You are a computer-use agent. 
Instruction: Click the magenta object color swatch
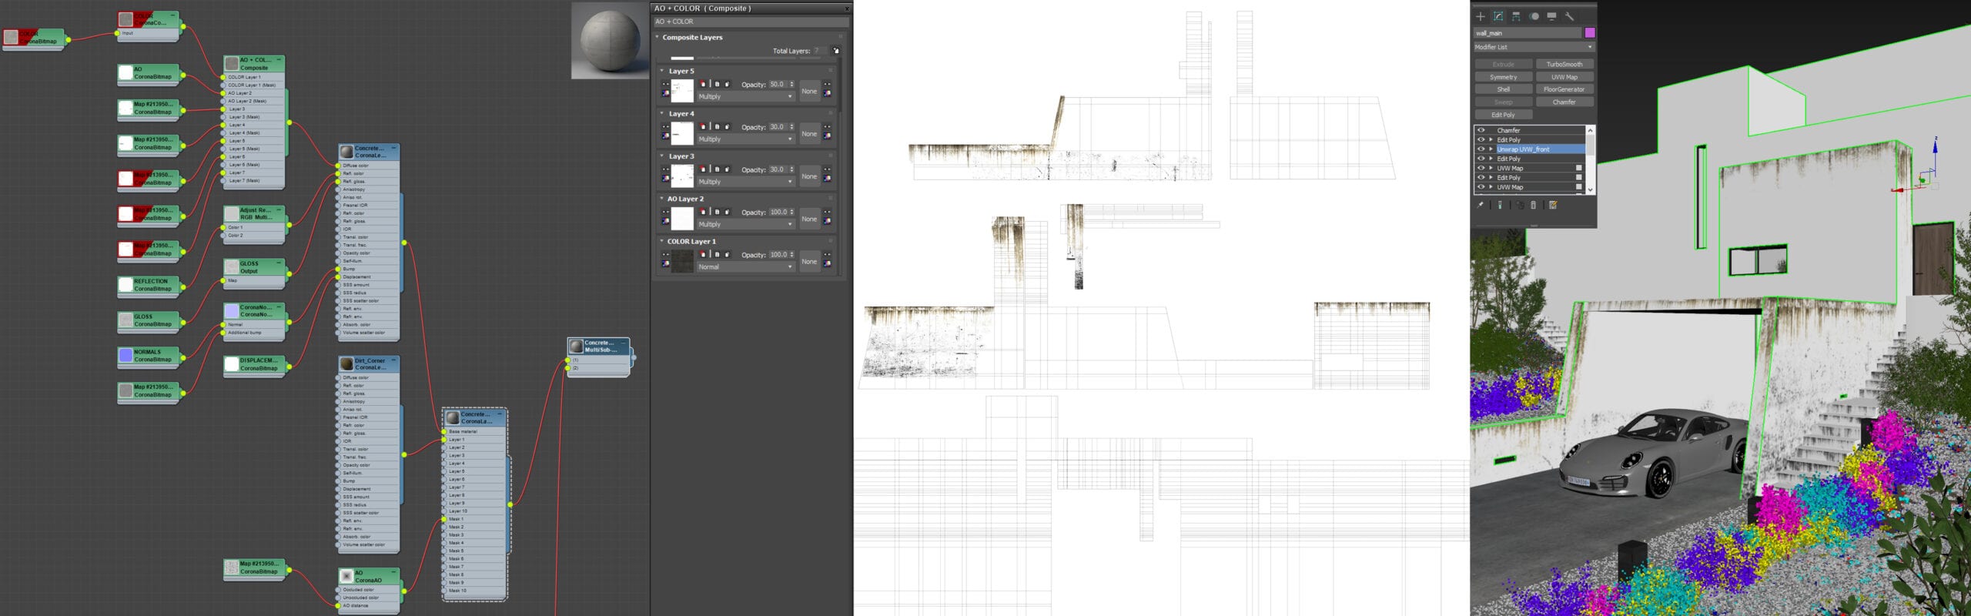1589,33
